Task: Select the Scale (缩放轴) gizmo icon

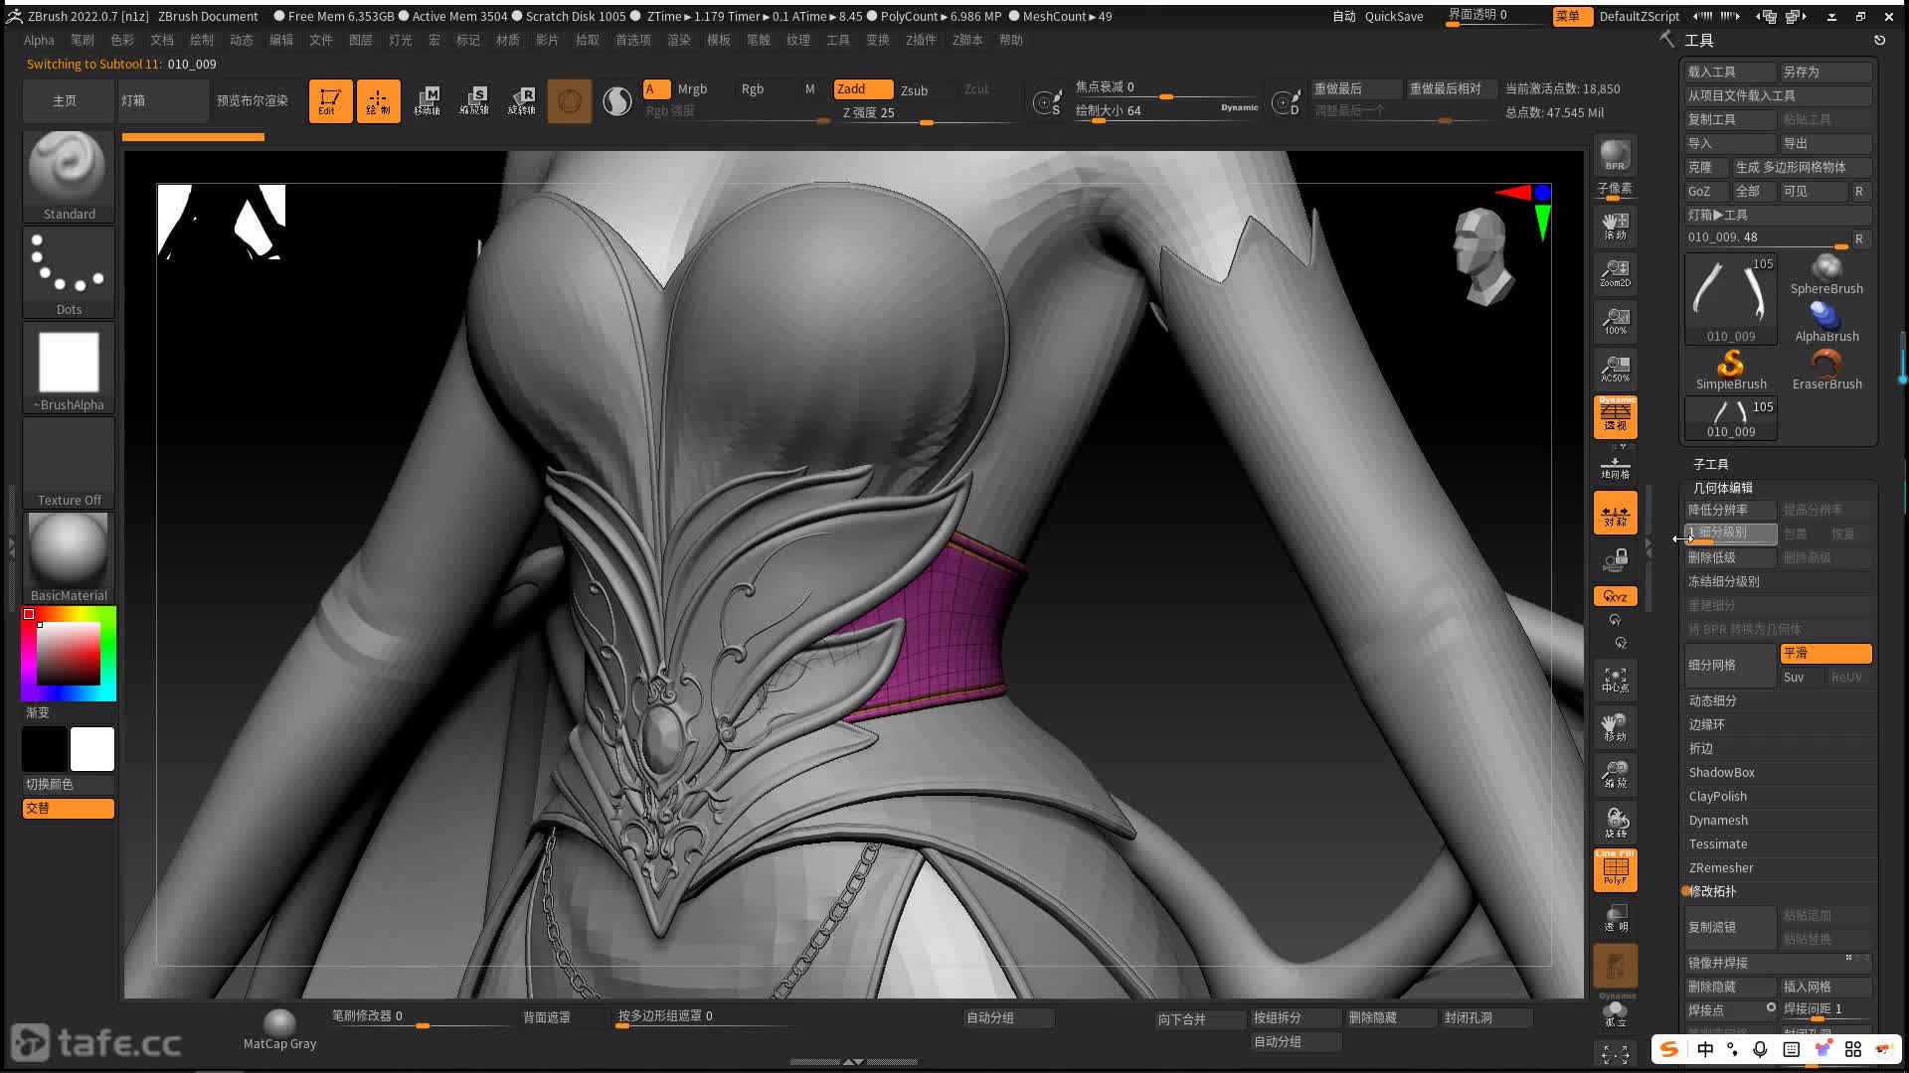Action: pos(474,101)
